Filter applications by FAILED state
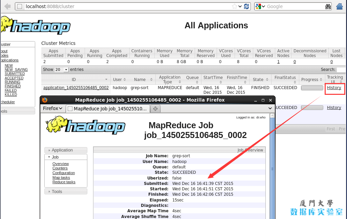This screenshot has height=219, width=347. coord(10,91)
